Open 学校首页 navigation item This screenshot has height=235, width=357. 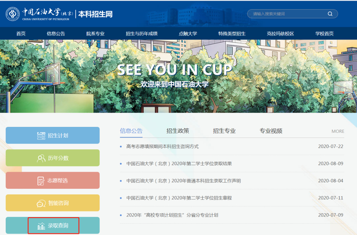pos(324,34)
